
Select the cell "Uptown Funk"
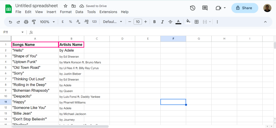pyautogui.click(x=35, y=62)
